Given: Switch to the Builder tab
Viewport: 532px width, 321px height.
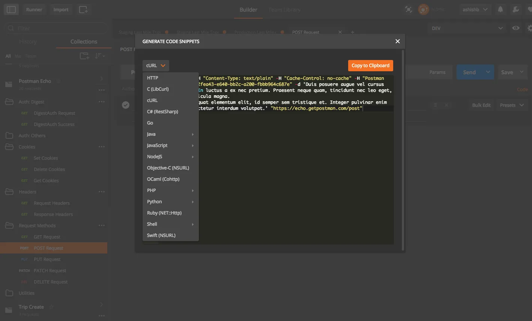Looking at the screenshot, I should 248,10.
